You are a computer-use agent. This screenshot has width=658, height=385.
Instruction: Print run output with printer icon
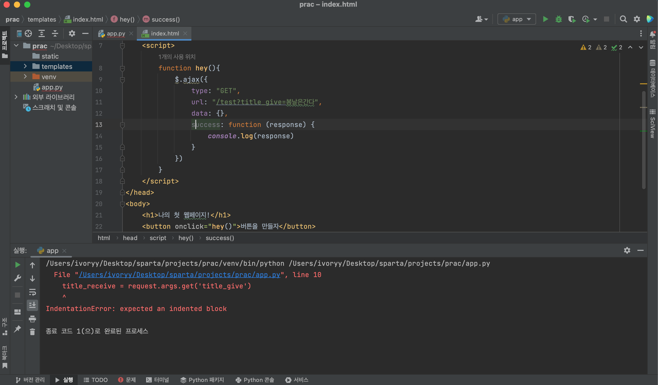click(x=32, y=319)
